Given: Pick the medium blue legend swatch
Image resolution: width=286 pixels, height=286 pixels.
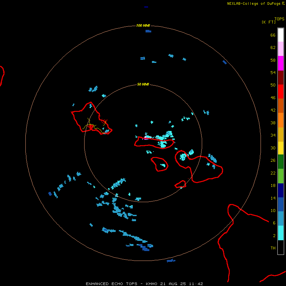Looking at the screenshot, I should (281, 204).
